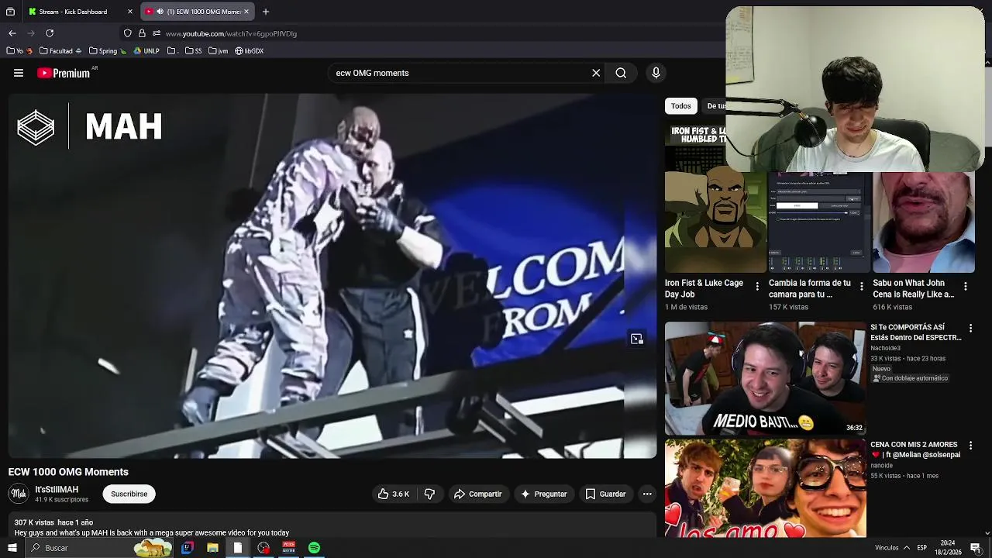The image size is (992, 558).
Task: Subscribe with the Suscribirse button
Action: [x=129, y=494]
